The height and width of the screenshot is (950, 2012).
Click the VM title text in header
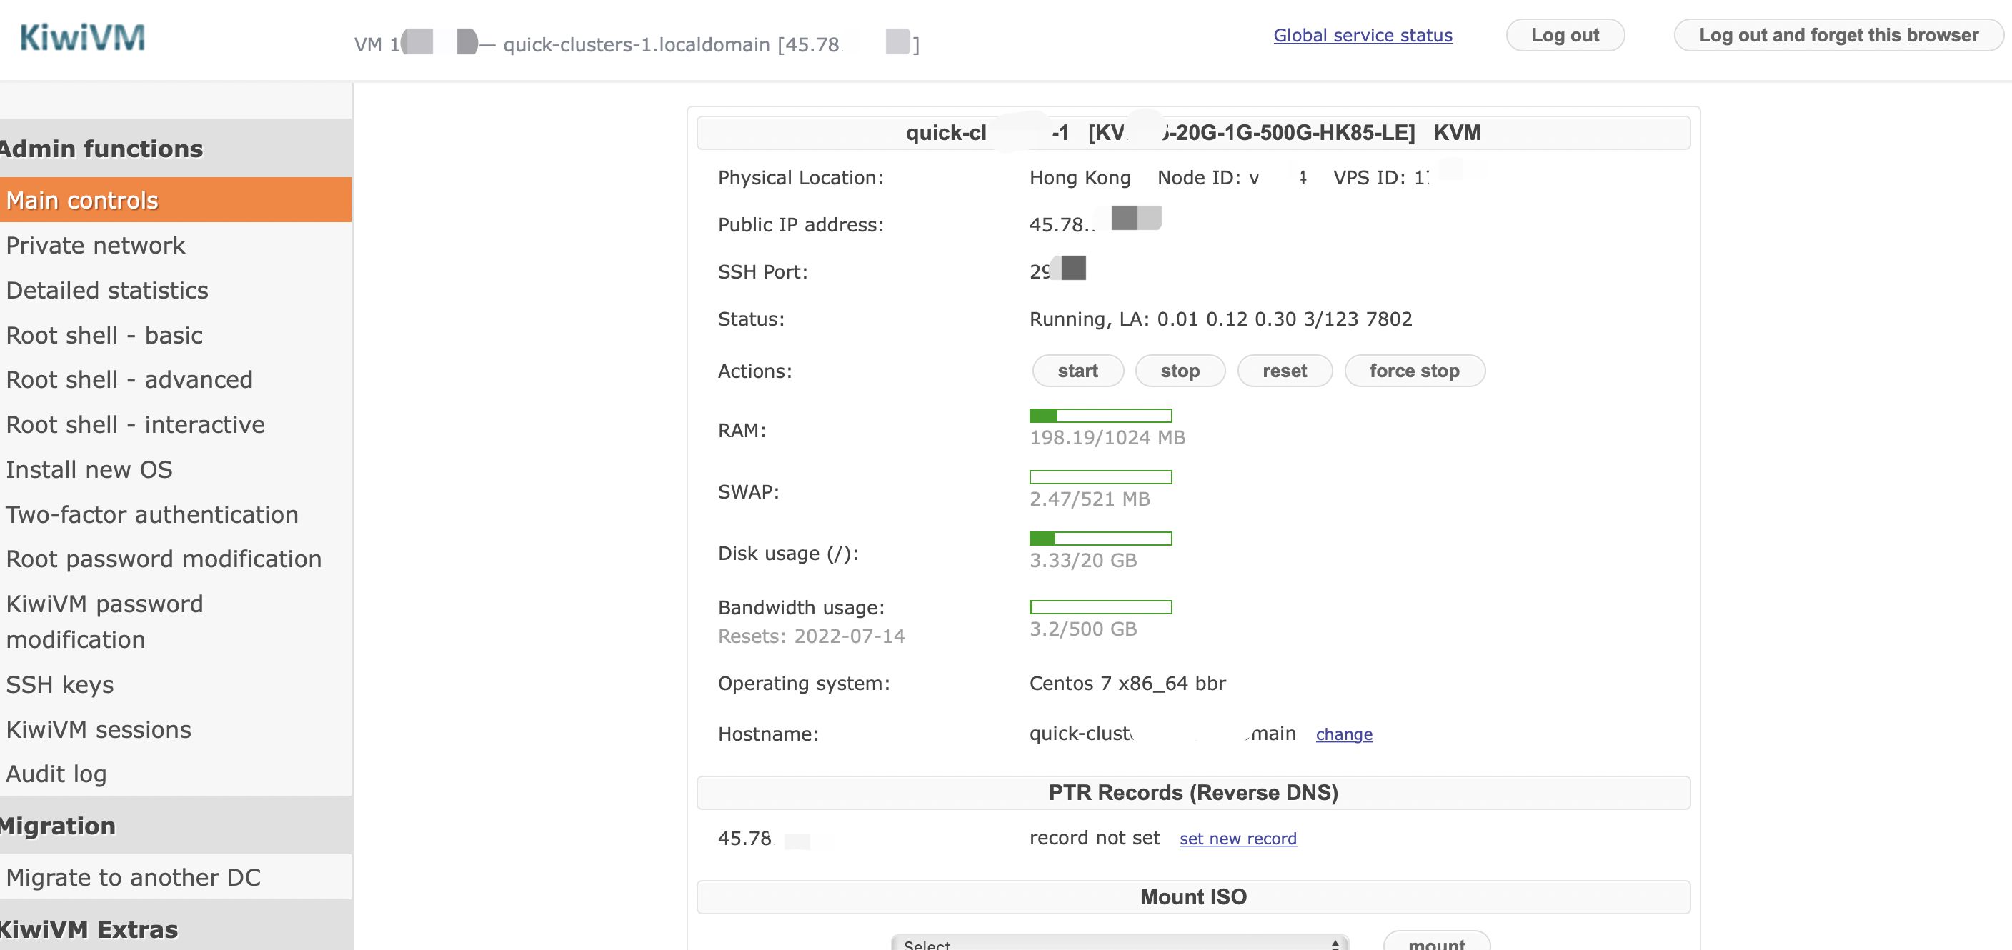637,44
